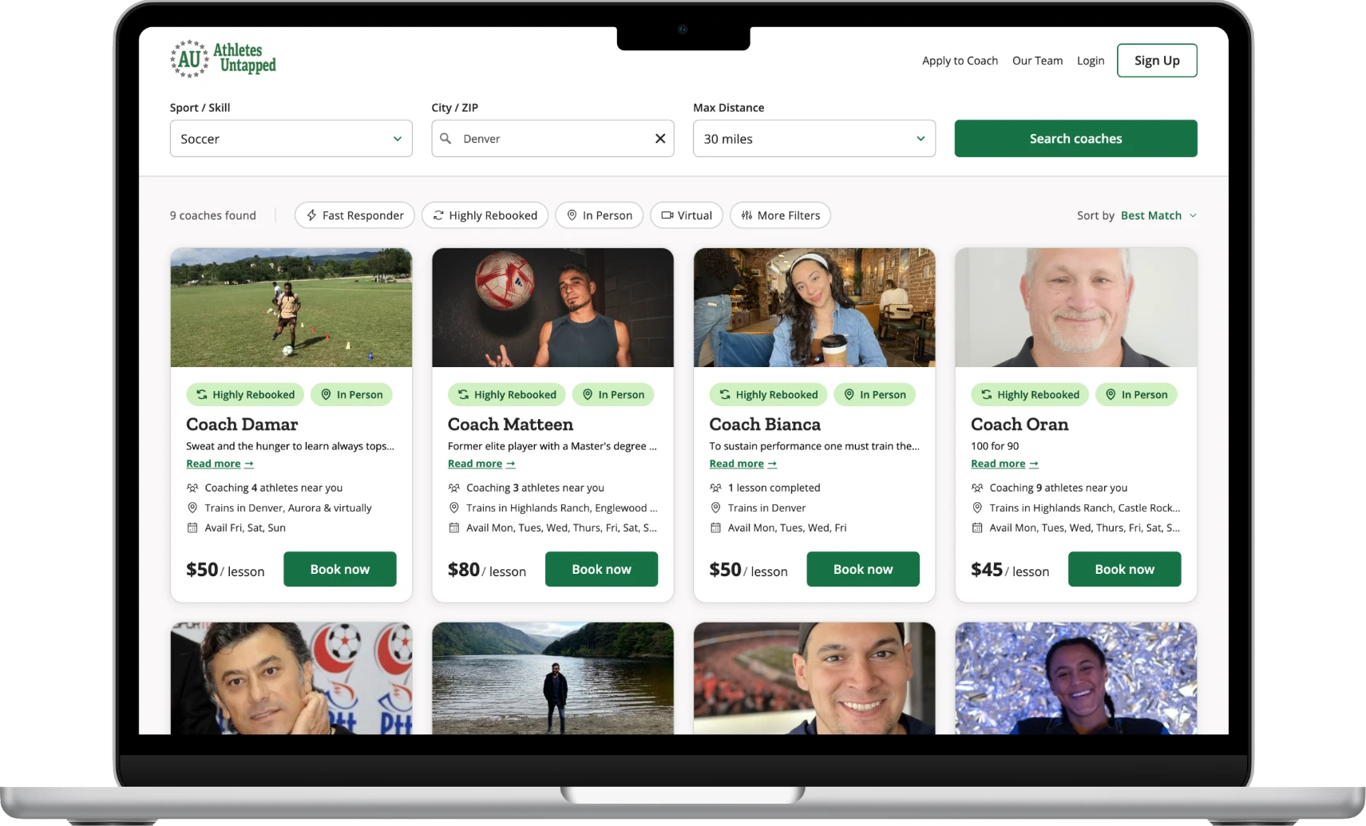
Task: Click Search coaches button
Action: click(x=1075, y=138)
